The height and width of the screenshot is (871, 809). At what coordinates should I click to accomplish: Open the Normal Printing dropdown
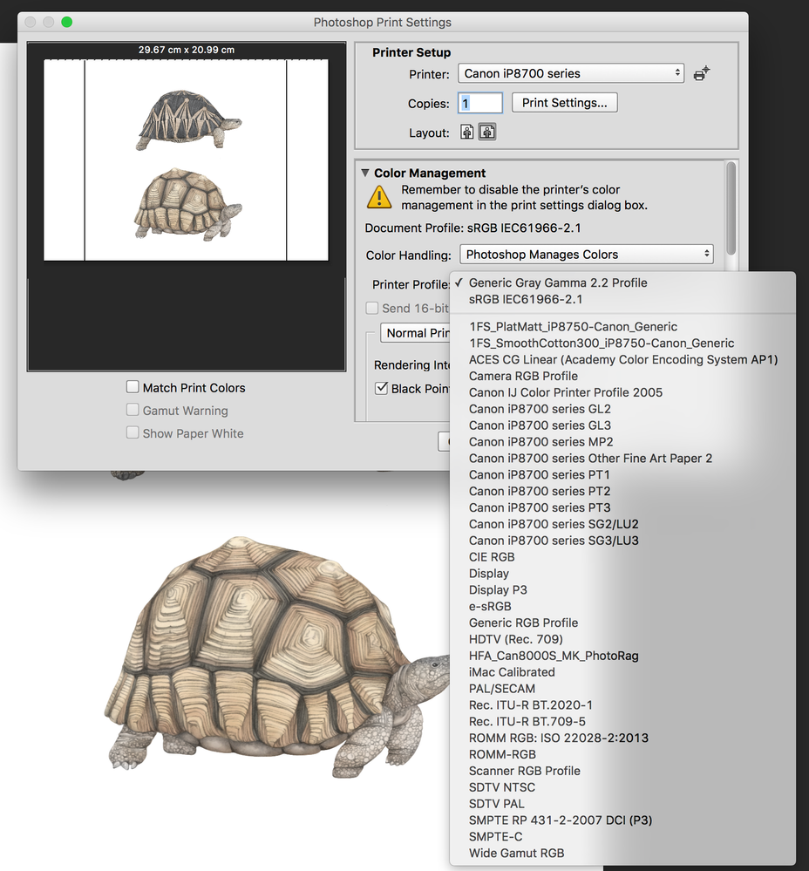point(418,332)
